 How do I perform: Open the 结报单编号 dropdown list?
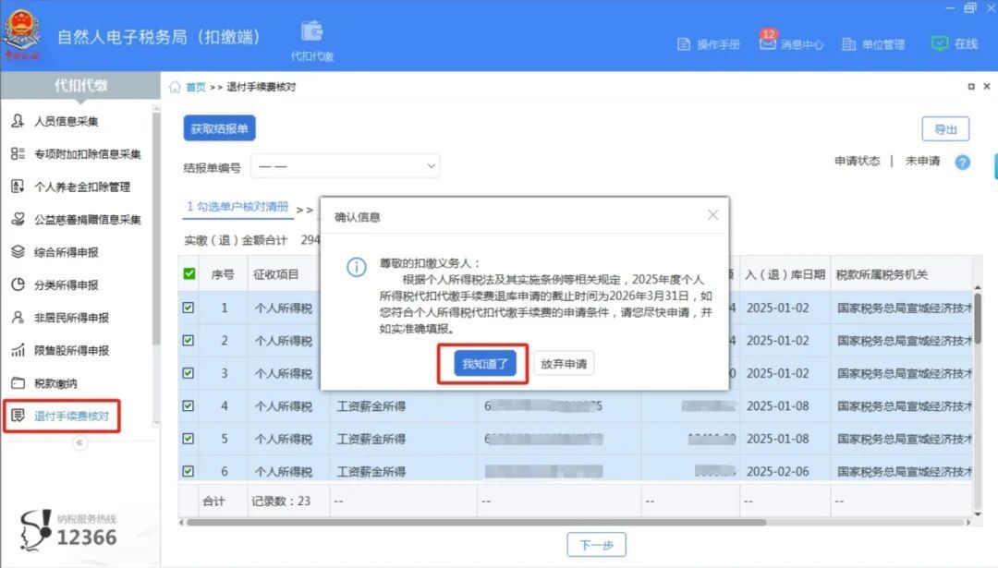346,165
